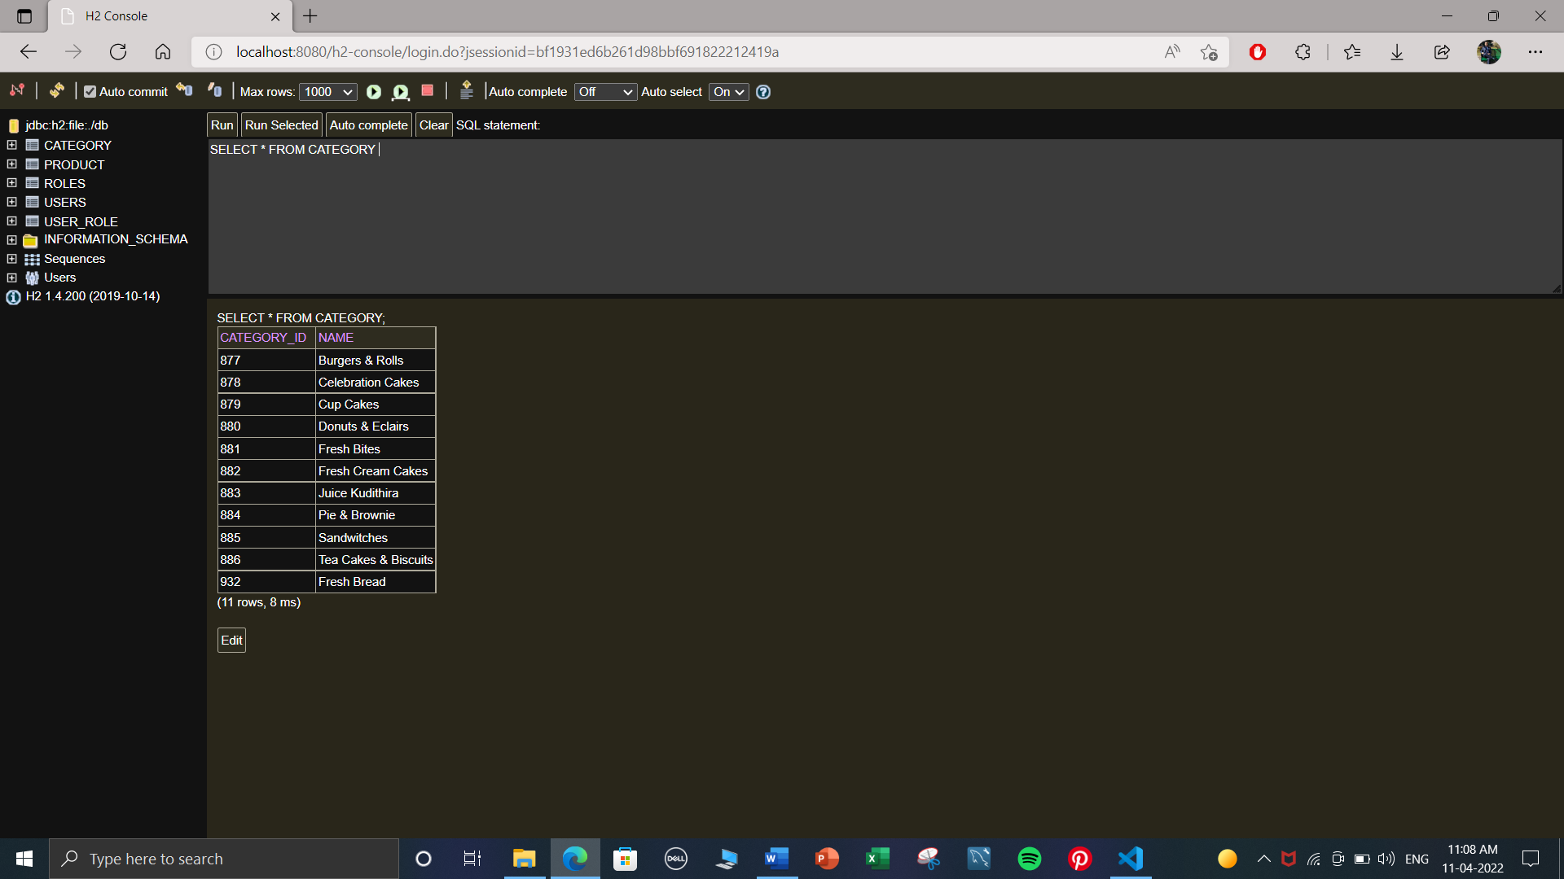Expand the CATEGORY table node
Image resolution: width=1564 pixels, height=879 pixels.
coord(11,145)
